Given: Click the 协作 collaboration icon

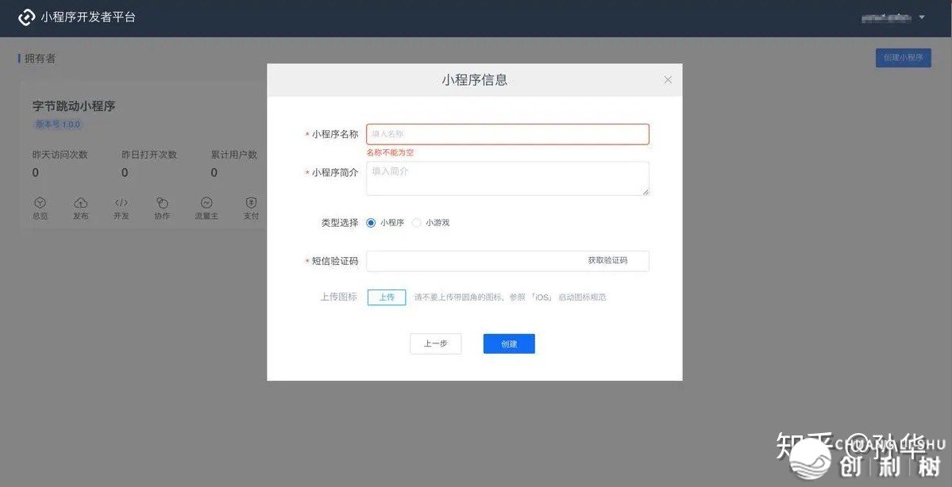Looking at the screenshot, I should pos(162,204).
